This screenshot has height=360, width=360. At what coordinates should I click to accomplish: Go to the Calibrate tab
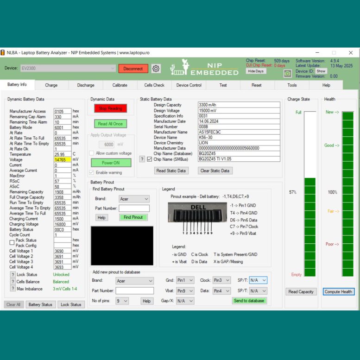(120, 85)
